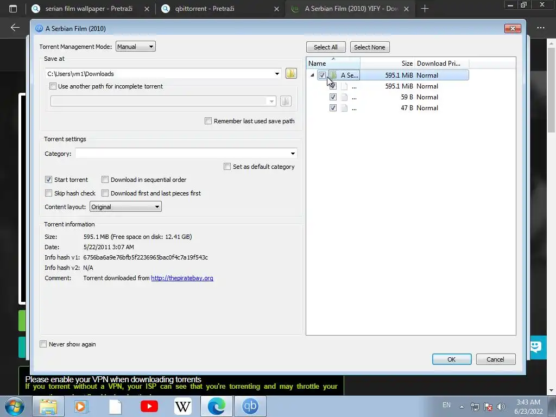Check Set as default category
The image size is (556, 417).
pos(228,167)
